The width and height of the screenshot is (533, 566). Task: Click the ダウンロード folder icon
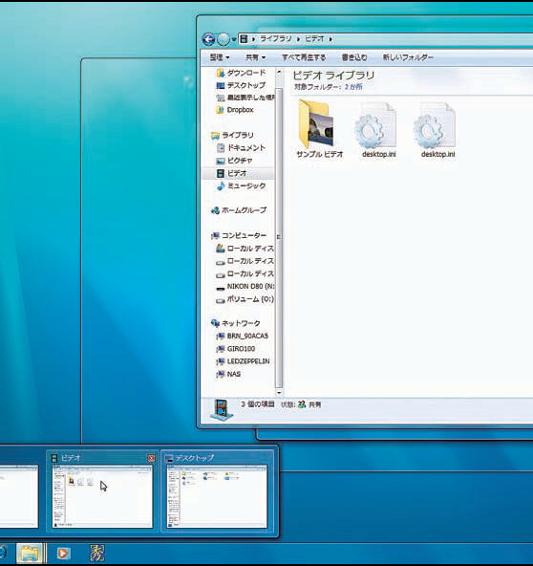pyautogui.click(x=221, y=73)
